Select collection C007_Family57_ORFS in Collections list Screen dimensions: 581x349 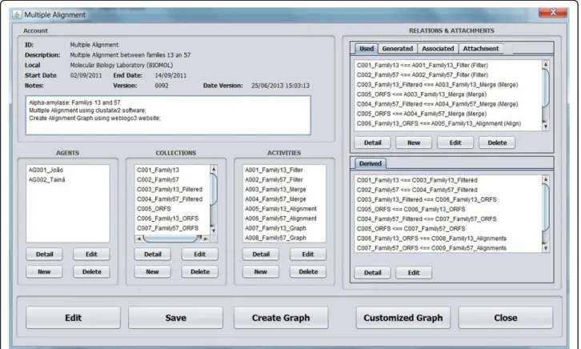(x=167, y=228)
